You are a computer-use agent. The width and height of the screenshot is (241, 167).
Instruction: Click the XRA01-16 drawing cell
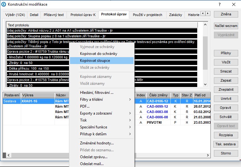pyautogui.click(x=38, y=101)
